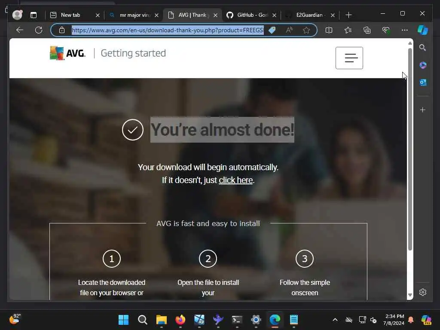Screen dimensions: 440x330
Task: Switch to the 'mr major viru' search tab
Action: [x=135, y=15]
